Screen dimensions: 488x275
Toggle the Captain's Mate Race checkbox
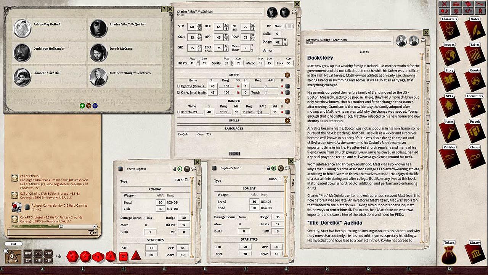tap(280, 179)
